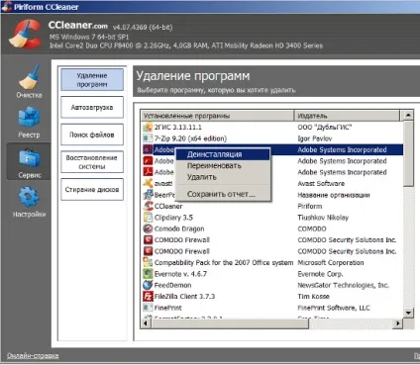Click publisher Название организации cell
This screenshot has width=420, height=365.
click(x=334, y=195)
